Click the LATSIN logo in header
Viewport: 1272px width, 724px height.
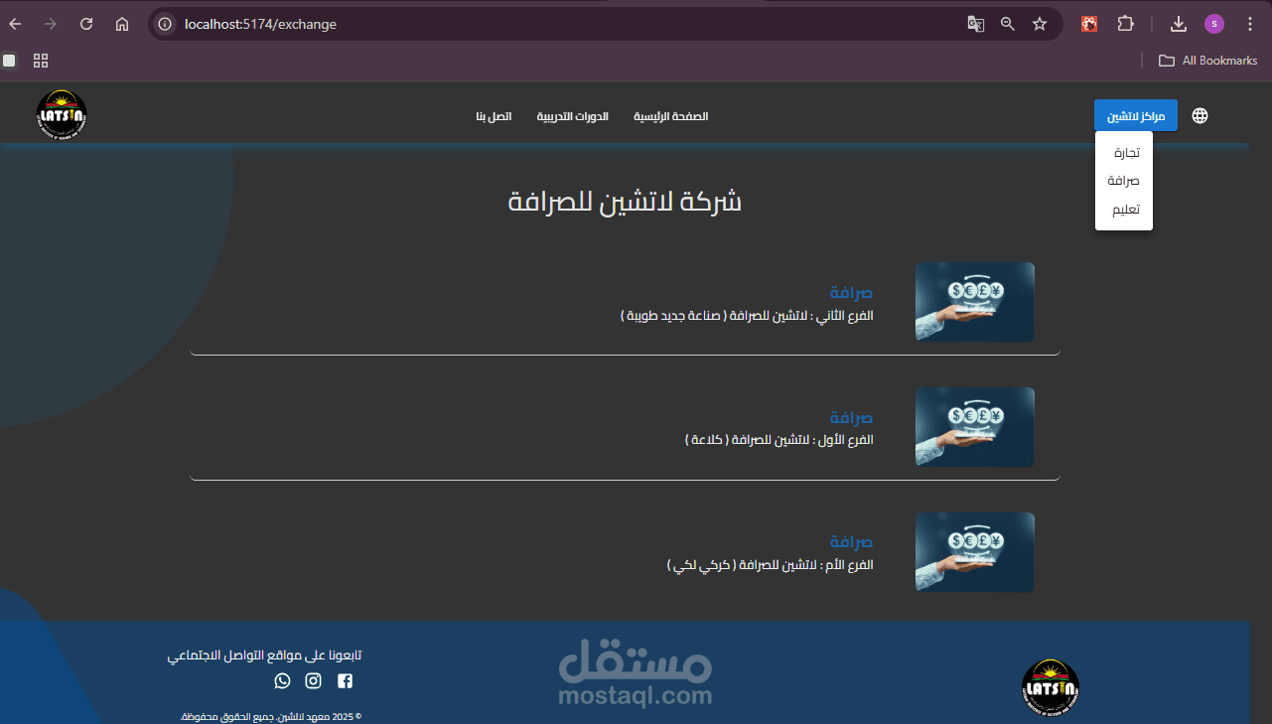pos(62,116)
